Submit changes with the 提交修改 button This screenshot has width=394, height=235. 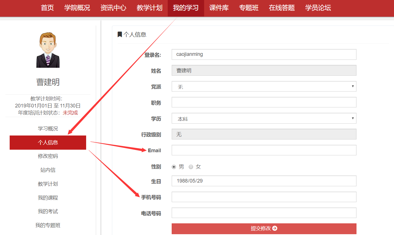pyautogui.click(x=264, y=229)
